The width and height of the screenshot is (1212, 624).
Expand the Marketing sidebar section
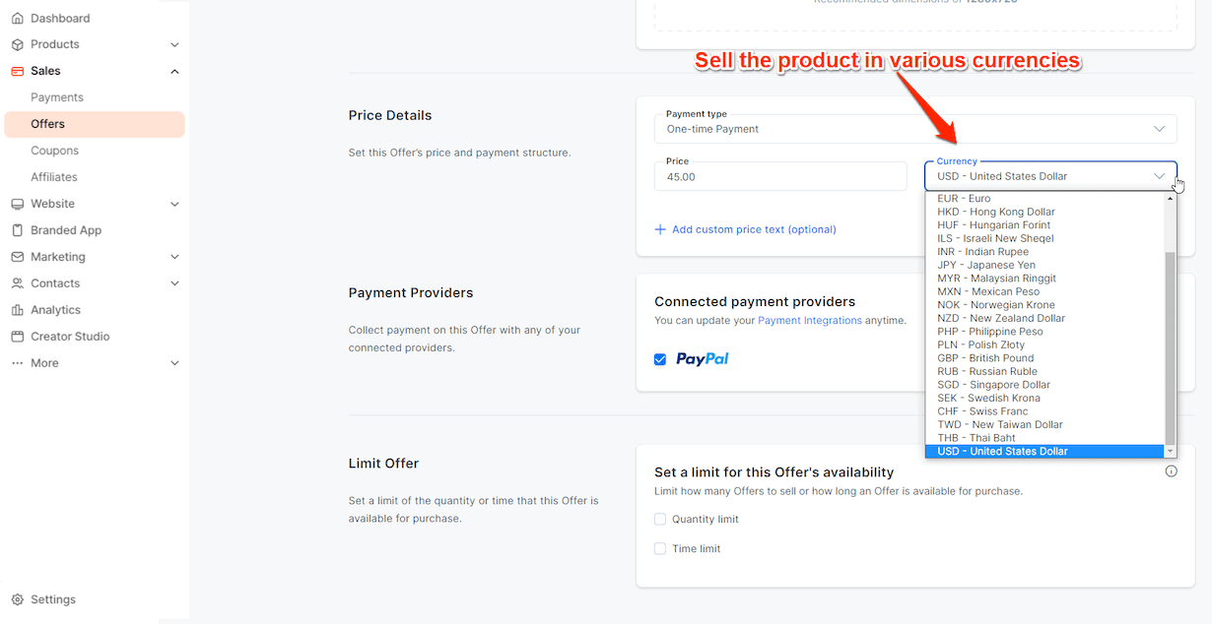pos(174,256)
